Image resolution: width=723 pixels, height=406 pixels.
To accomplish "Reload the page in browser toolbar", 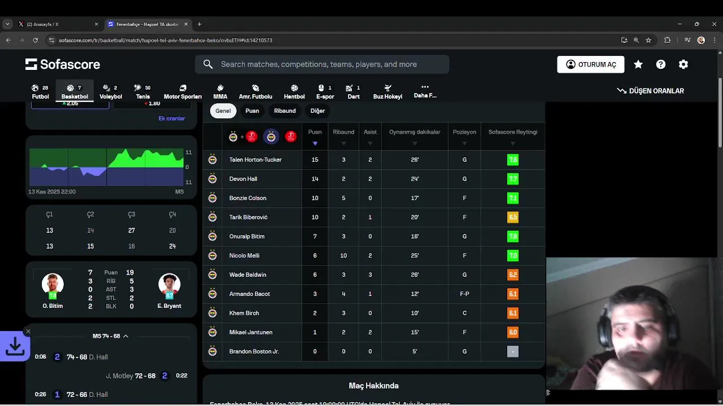I will (x=35, y=40).
